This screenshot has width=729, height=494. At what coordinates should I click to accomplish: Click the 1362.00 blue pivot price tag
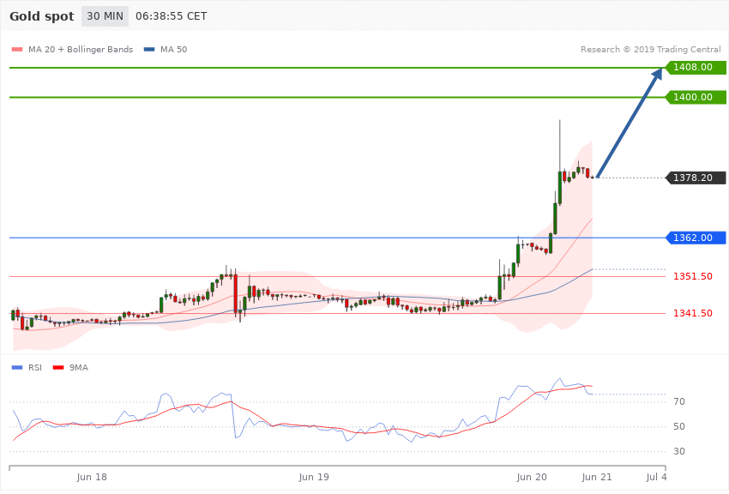(696, 238)
